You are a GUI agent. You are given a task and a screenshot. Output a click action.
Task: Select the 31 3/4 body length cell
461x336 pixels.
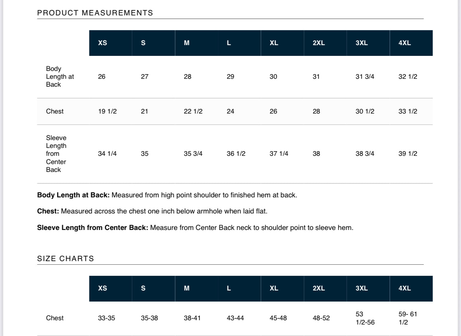click(x=365, y=77)
